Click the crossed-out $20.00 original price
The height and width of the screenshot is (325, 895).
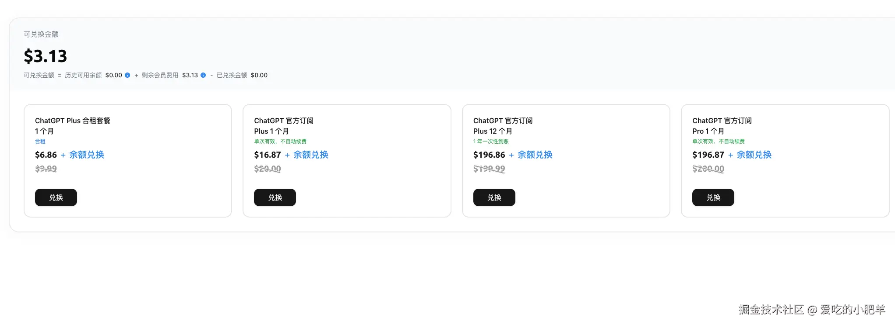pyautogui.click(x=268, y=169)
